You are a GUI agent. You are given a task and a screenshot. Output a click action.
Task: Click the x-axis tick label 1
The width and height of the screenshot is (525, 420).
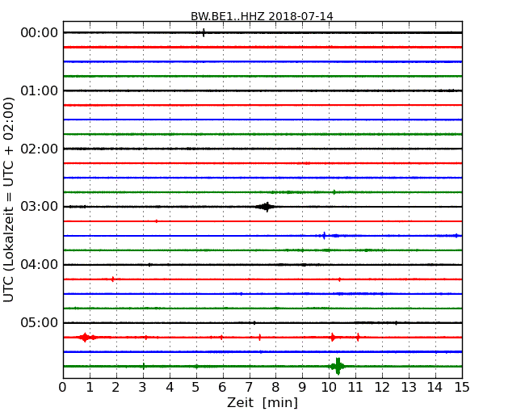90,387
